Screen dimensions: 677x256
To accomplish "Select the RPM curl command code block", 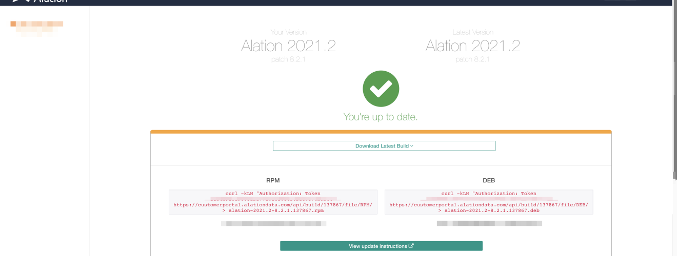I will pos(273,202).
